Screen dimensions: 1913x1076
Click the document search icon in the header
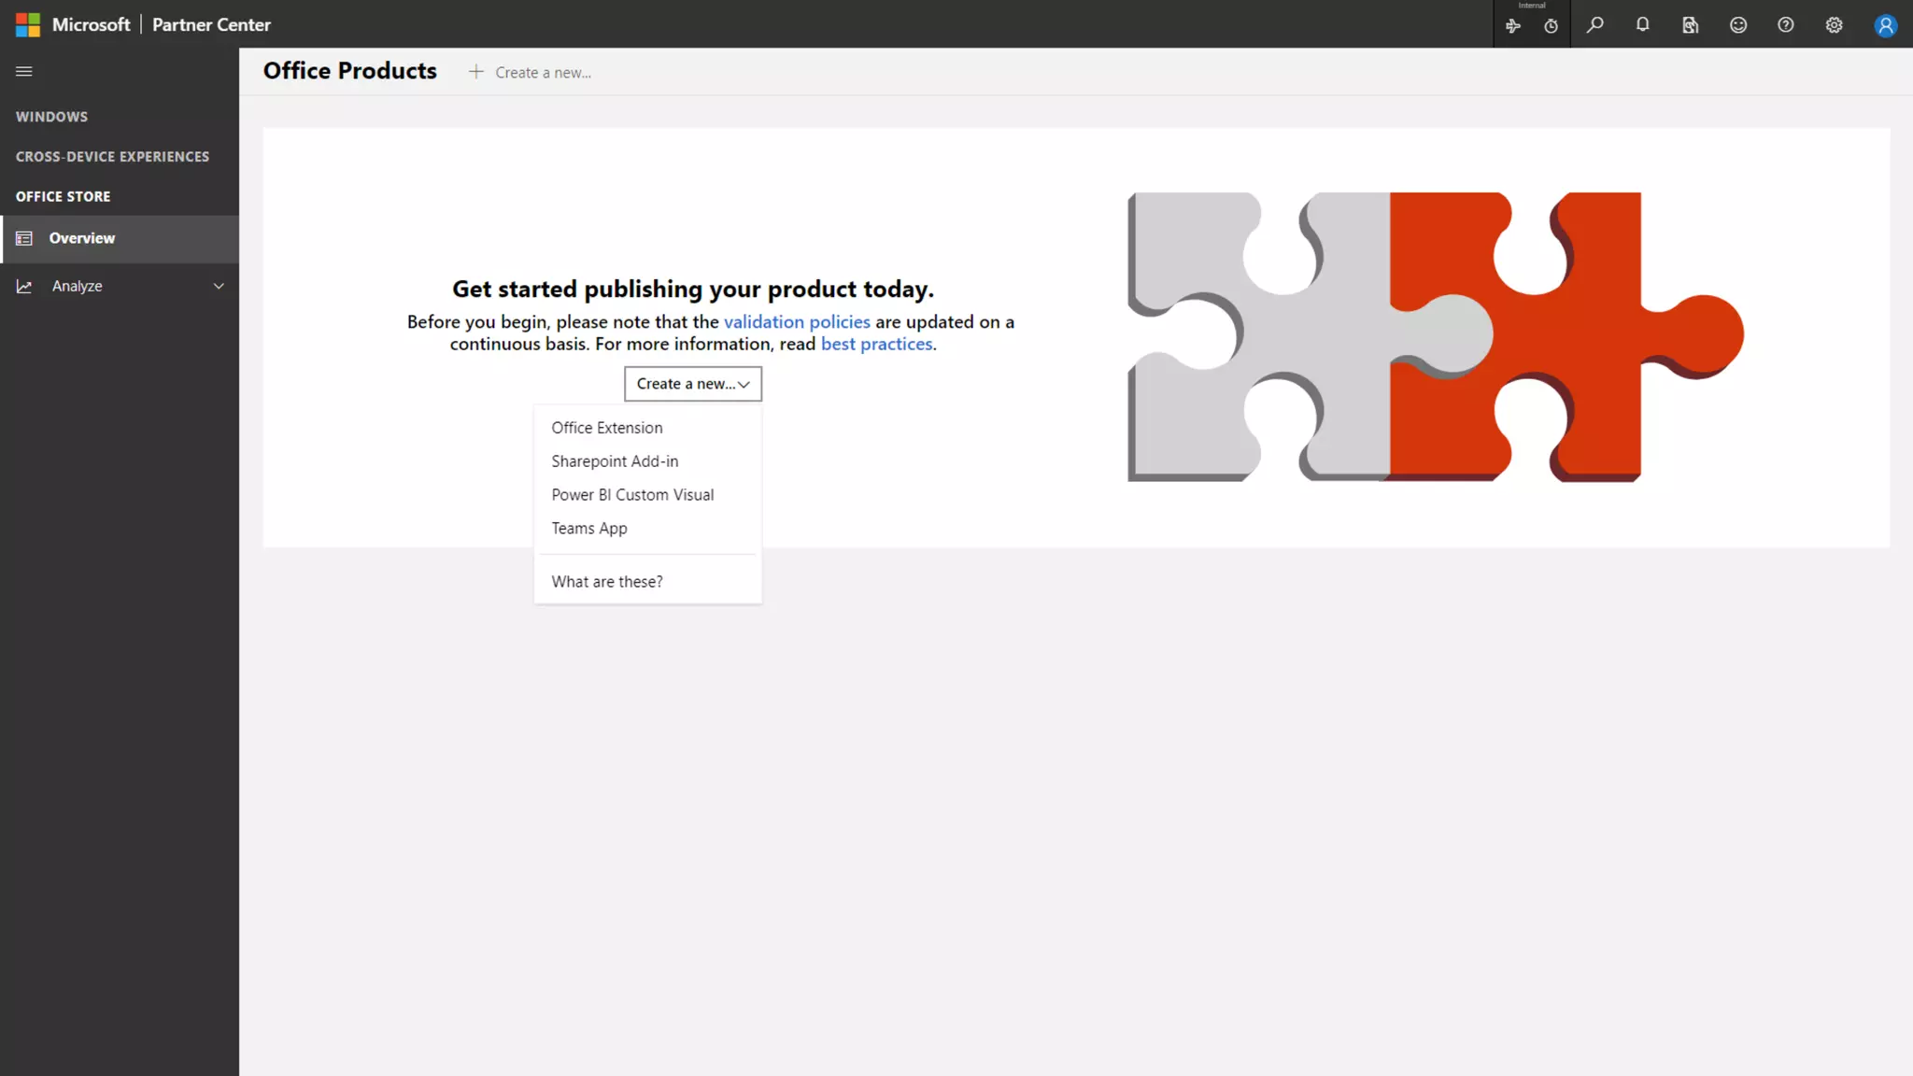point(1691,25)
